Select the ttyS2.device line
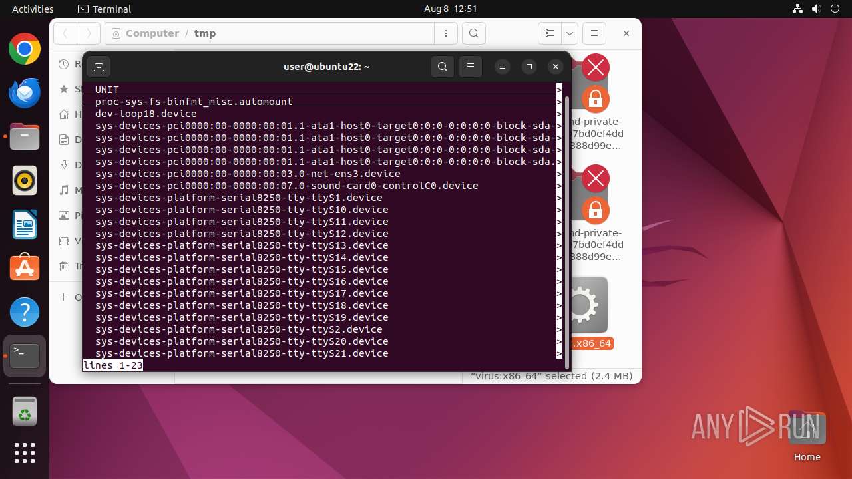Viewport: 852px width, 479px height. pos(239,329)
